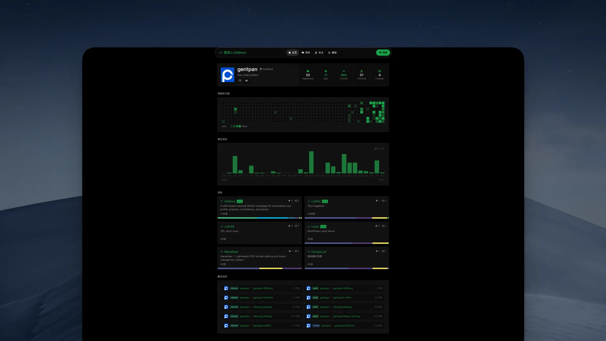This screenshot has height=341, width=606.
Task: Switch to the 项目 projects tab
Action: 306,53
